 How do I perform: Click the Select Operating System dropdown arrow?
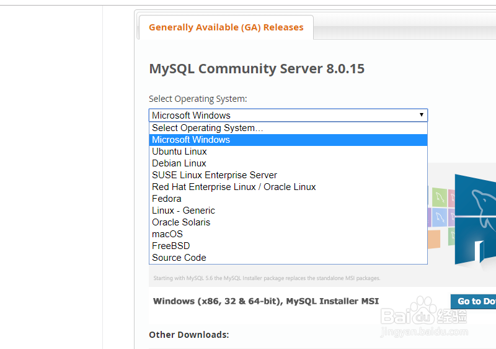421,115
